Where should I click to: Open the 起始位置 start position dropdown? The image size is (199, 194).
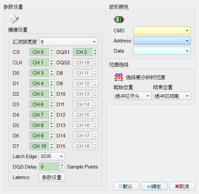pyautogui.click(x=132, y=96)
